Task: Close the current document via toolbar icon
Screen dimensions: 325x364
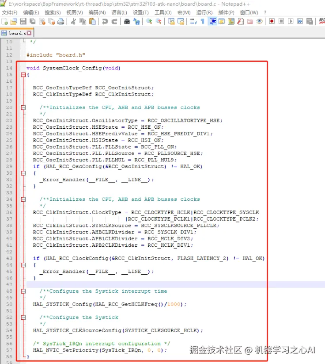Action: 42,21
